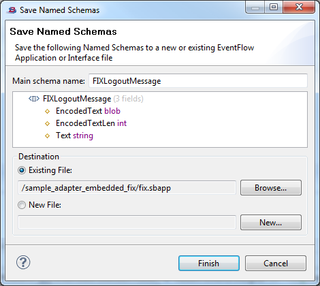Click the existing file path field
This screenshot has height=286, width=320.
coord(127,188)
